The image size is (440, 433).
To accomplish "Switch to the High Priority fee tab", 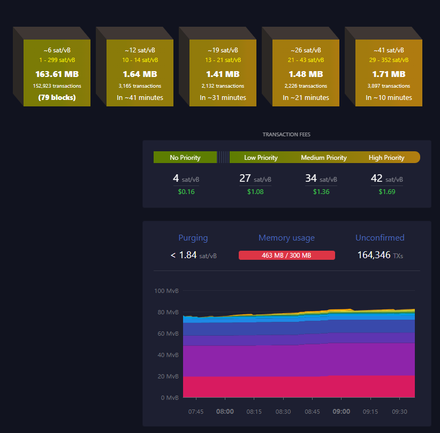I will 386,157.
